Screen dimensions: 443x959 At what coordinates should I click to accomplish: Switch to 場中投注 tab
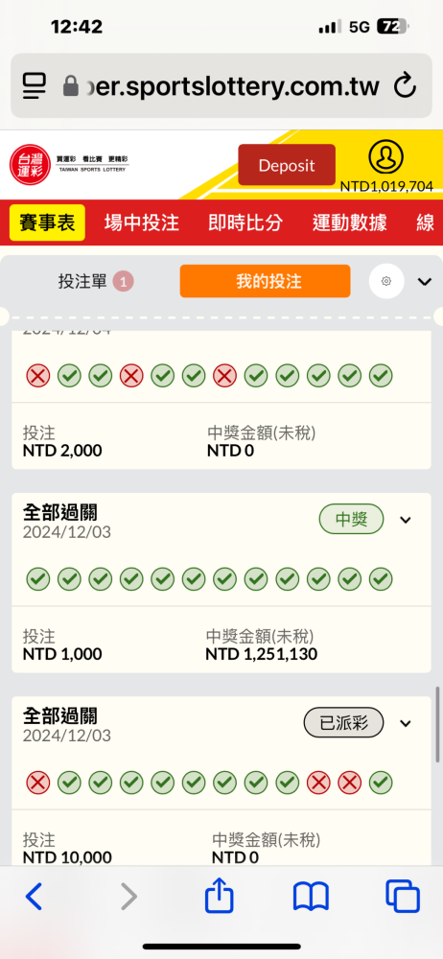[x=141, y=222]
